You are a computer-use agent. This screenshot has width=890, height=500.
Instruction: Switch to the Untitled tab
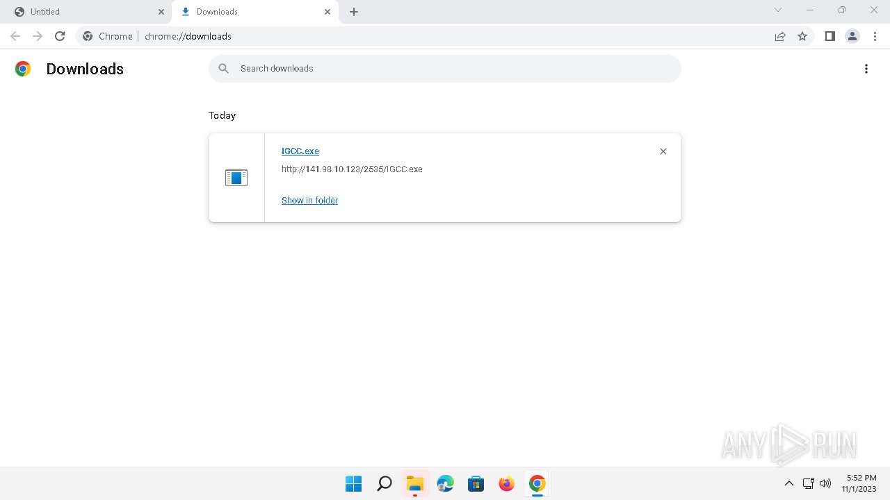click(88, 12)
